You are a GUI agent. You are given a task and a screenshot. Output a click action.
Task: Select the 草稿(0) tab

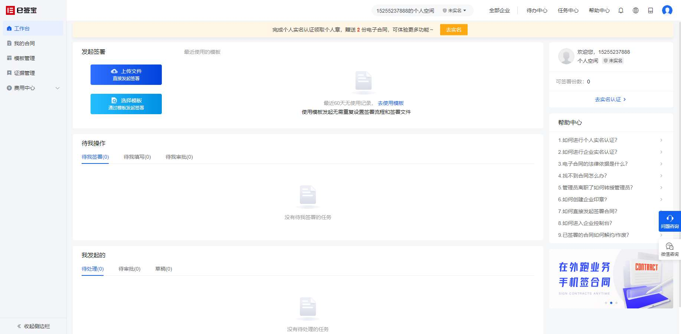tap(164, 269)
